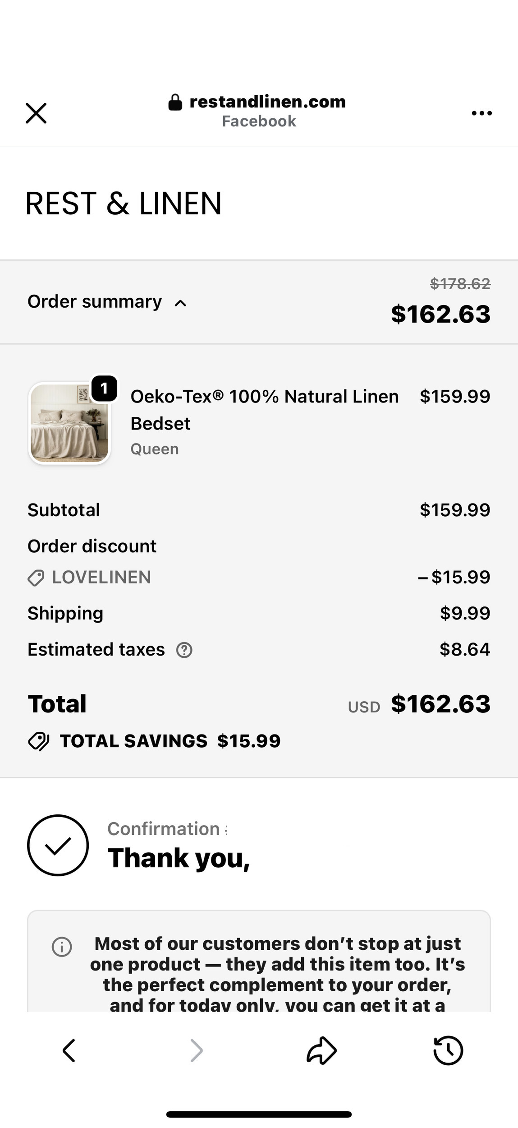518x1128 pixels.
Task: Collapse the Order summary chevron
Action: click(180, 303)
